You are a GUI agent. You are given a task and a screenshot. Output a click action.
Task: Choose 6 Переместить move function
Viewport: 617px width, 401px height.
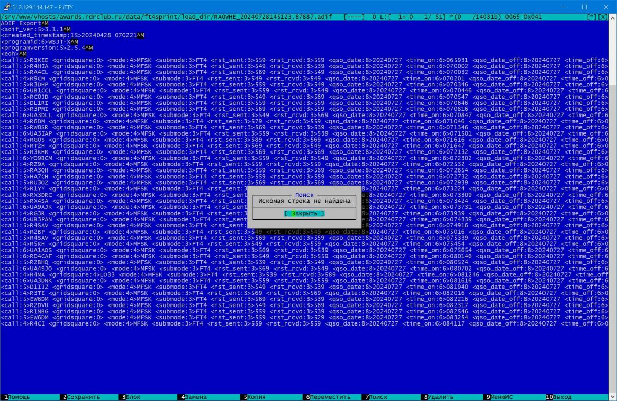(x=330, y=397)
